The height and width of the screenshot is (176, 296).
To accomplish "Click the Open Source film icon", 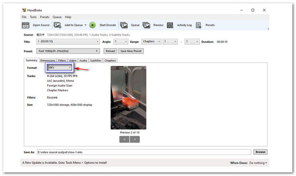I will (x=26, y=25).
